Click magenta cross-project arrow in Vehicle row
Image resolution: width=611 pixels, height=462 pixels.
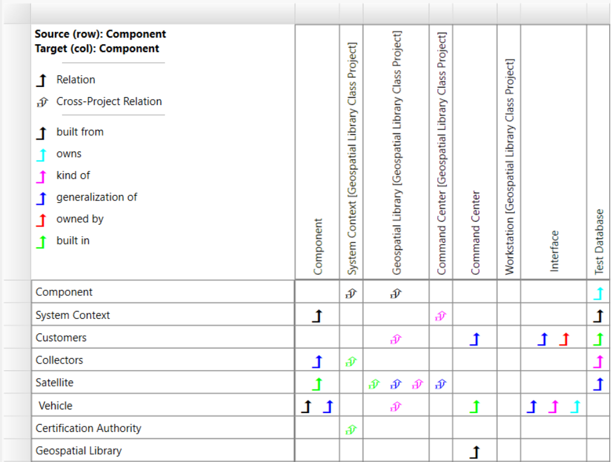(x=395, y=407)
